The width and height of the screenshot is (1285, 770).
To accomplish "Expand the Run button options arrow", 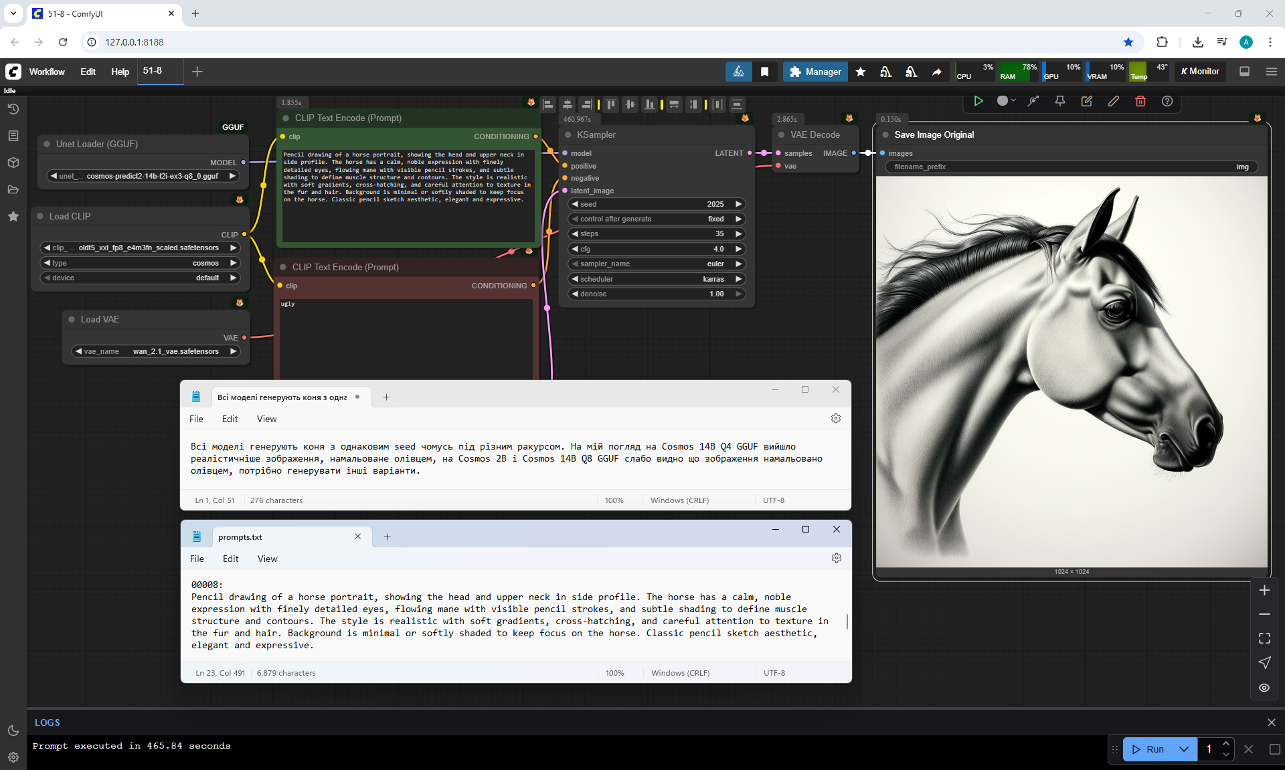I will pos(1183,749).
